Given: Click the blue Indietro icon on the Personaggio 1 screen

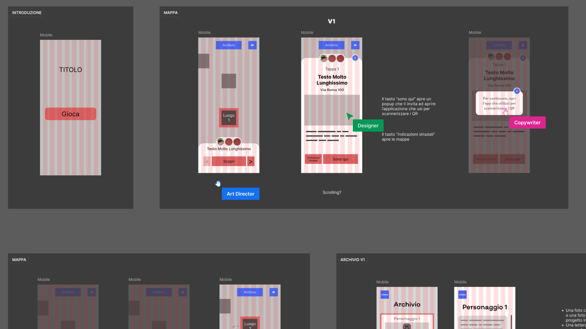Looking at the screenshot, I should [463, 295].
